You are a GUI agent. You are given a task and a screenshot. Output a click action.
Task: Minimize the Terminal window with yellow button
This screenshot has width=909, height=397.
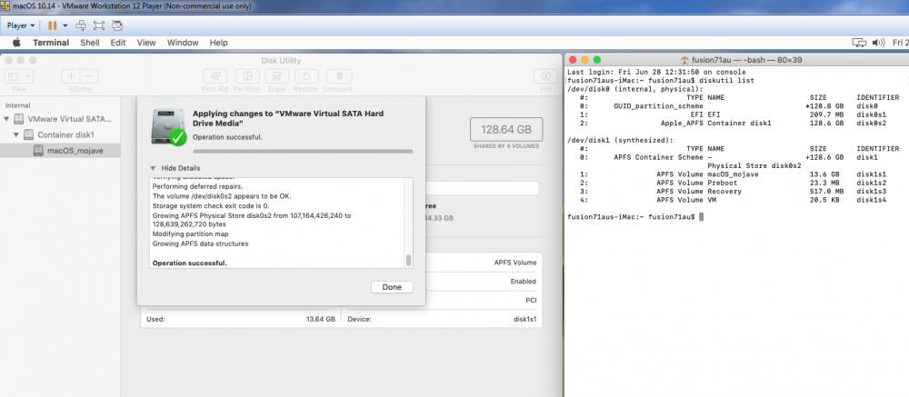tap(584, 60)
